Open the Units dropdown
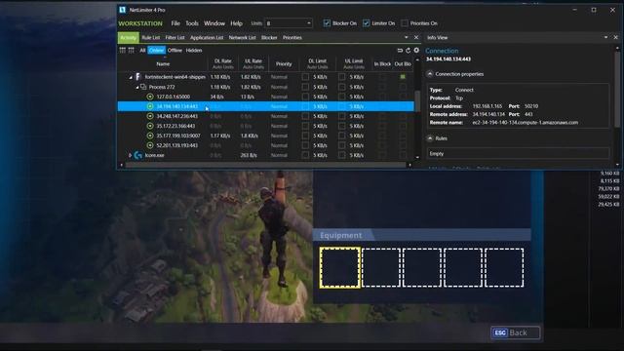 [289, 23]
